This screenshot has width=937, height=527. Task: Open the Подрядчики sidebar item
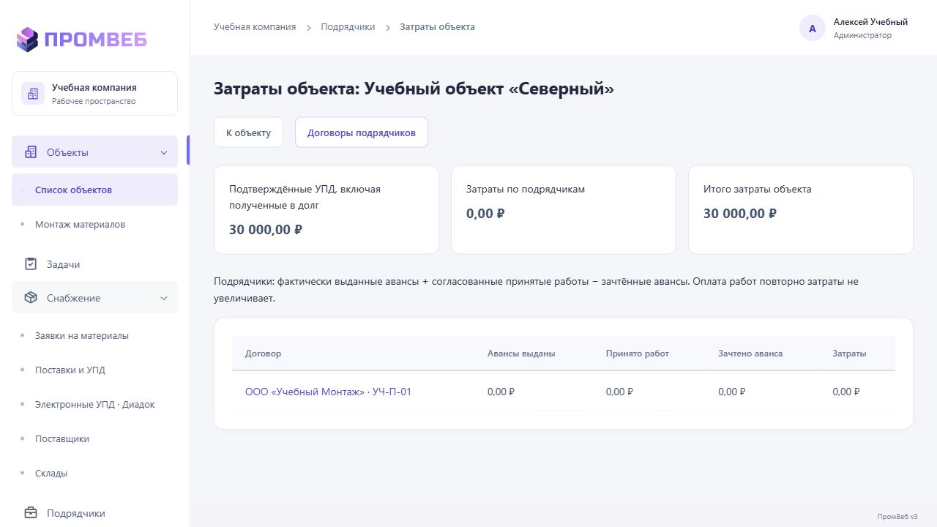pyautogui.click(x=94, y=513)
